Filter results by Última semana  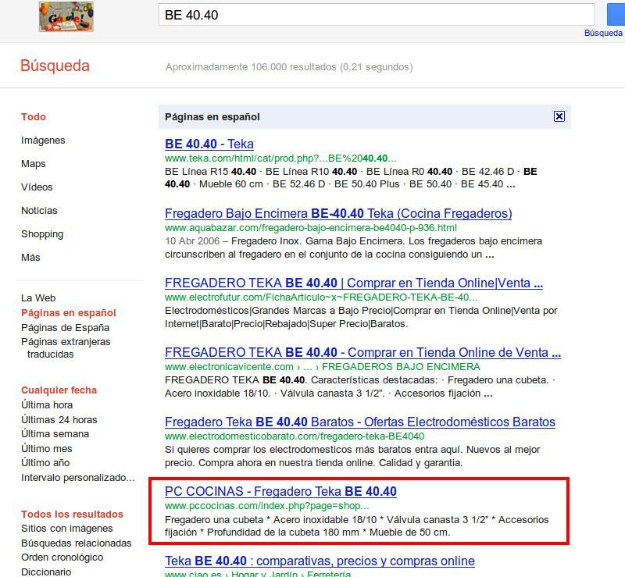[x=55, y=433]
